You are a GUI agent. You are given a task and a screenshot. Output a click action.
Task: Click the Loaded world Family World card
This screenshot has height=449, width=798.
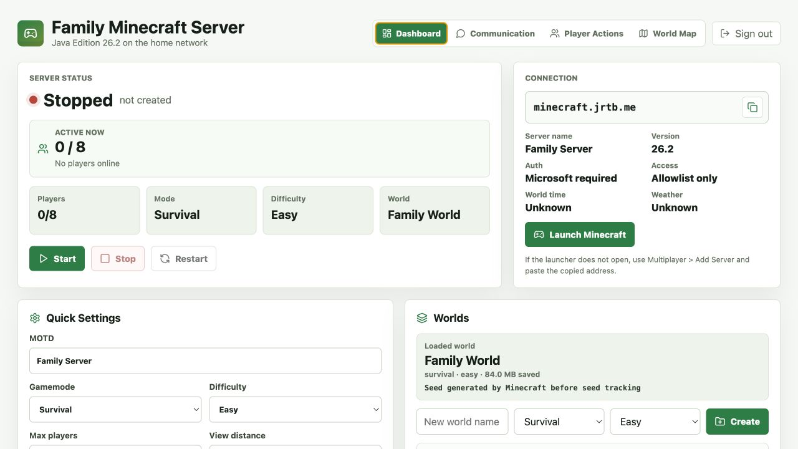(x=592, y=367)
